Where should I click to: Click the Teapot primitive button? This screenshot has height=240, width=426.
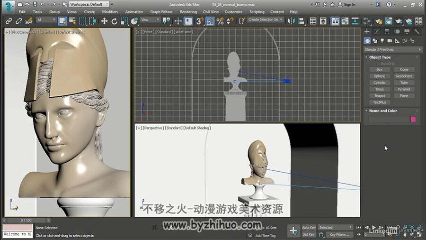tap(380, 96)
